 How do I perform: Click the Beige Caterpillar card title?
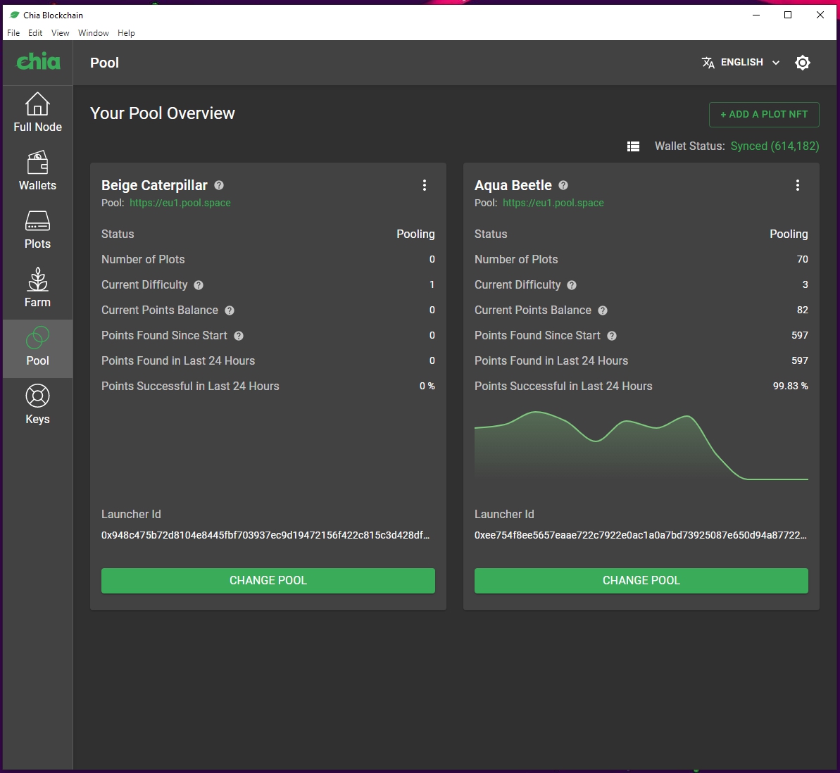[154, 185]
